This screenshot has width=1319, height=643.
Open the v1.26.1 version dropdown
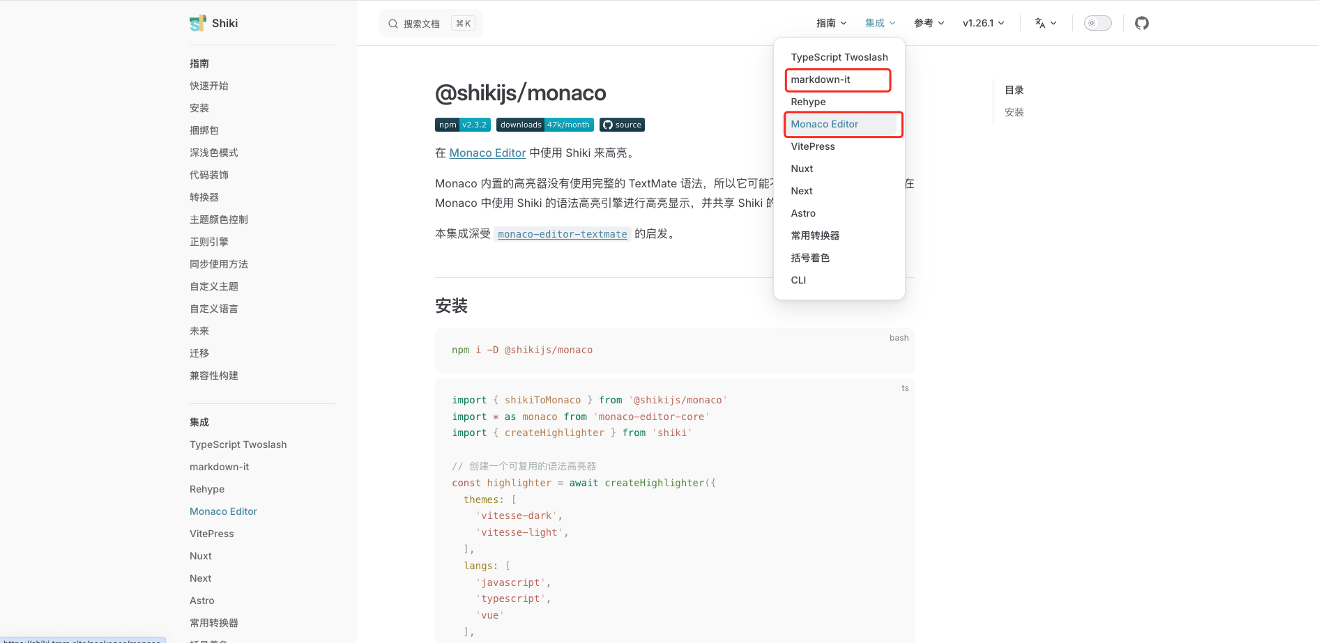tap(984, 23)
